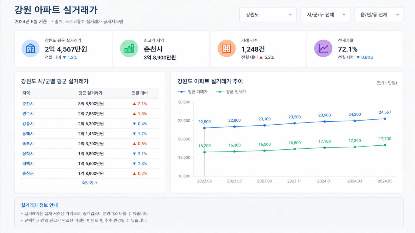Screen dimensions: 415x233
Task: Click the 24,567 sale price data point
Action: tap(385, 119)
